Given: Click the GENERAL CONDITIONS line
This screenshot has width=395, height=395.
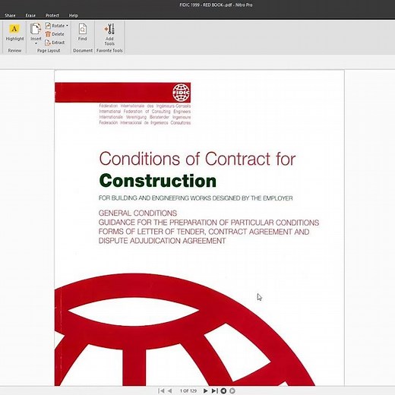Looking at the screenshot, I should 137,213.
